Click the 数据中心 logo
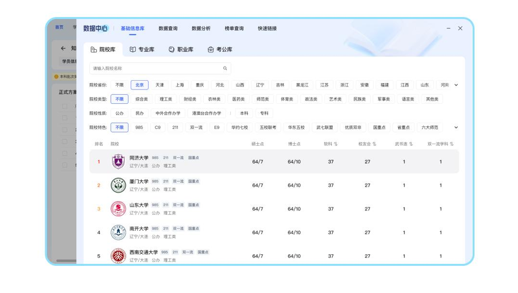The image size is (518, 293). [94, 28]
